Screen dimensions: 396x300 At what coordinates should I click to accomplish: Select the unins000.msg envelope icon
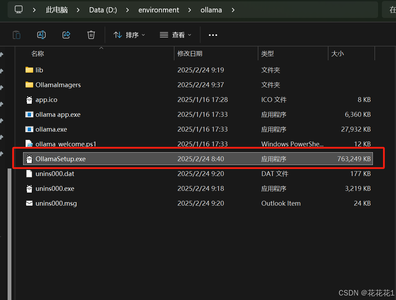pyautogui.click(x=29, y=203)
